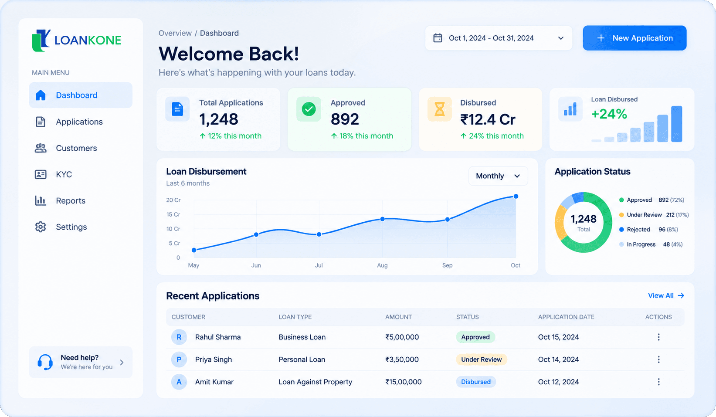The width and height of the screenshot is (716, 417).
Task: Click the Settings gear icon
Action: click(41, 227)
